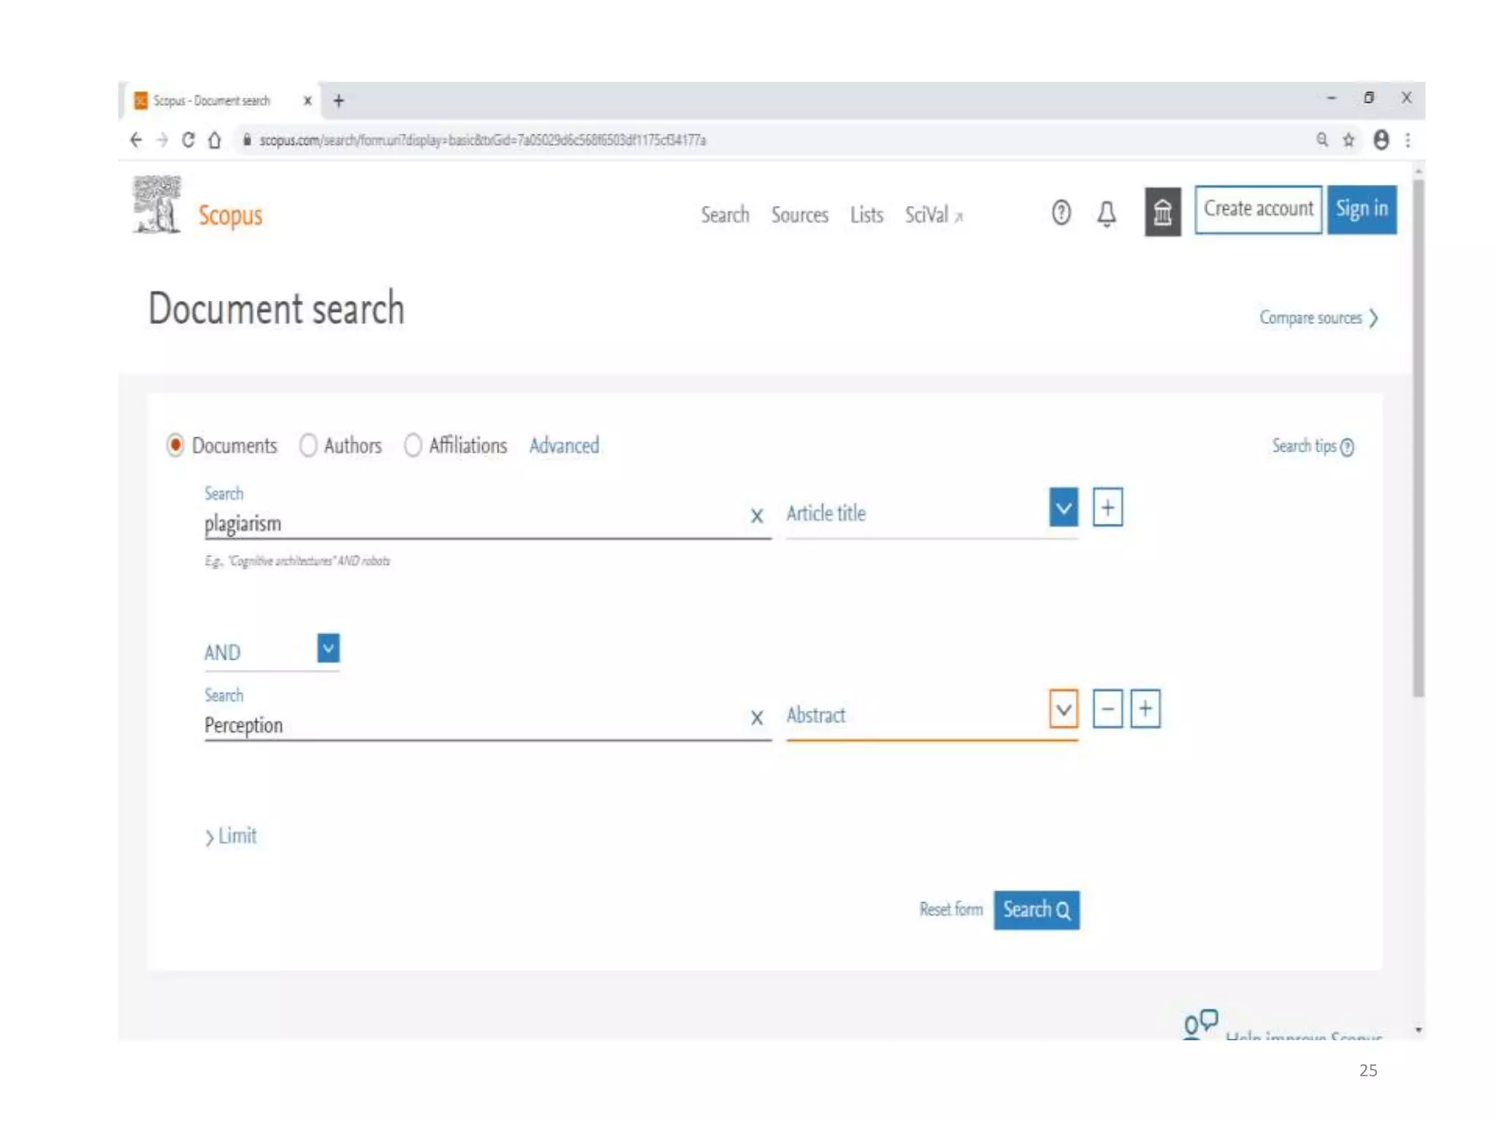Select the Affiliations radio button

[x=413, y=445]
